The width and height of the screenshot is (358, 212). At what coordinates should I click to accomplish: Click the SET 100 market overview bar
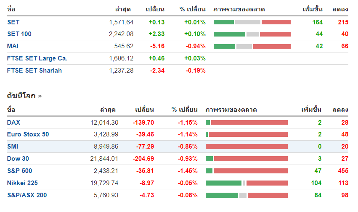point(252,34)
